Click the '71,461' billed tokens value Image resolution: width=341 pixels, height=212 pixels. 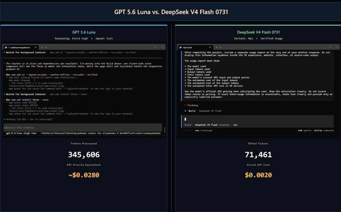point(258,155)
